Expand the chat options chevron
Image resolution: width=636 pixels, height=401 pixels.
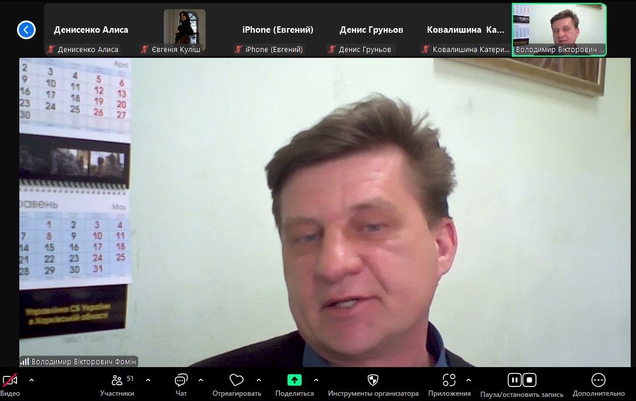point(201,380)
